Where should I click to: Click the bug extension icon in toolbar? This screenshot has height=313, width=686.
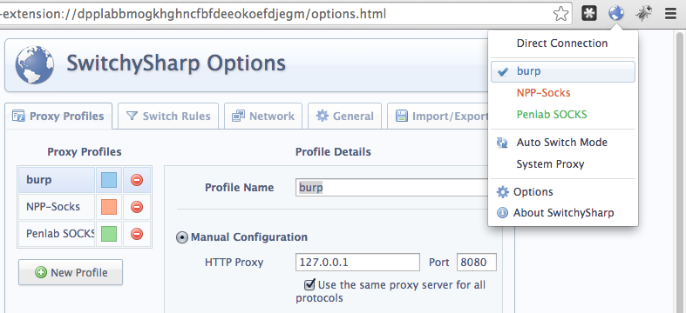point(644,14)
